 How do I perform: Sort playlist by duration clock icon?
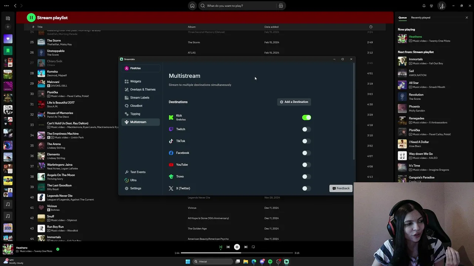coord(371,27)
